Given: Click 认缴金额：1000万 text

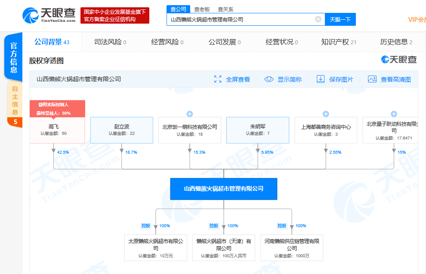Looking at the screenshot, I should [292, 256].
